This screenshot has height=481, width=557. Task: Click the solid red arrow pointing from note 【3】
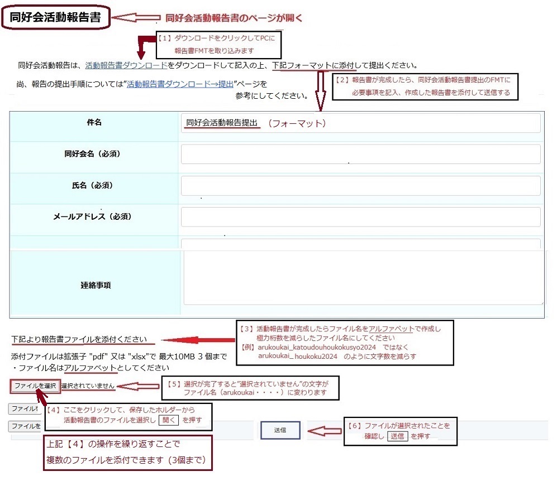coord(197,340)
